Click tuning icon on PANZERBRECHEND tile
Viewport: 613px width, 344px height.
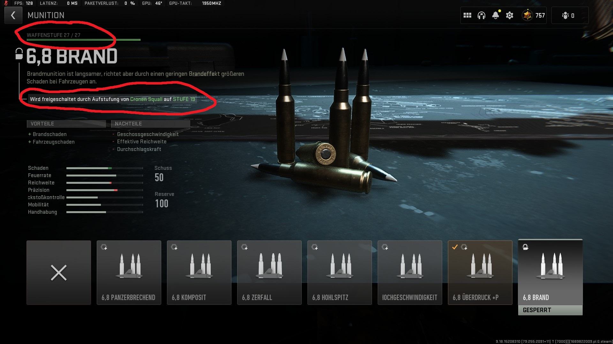104,247
